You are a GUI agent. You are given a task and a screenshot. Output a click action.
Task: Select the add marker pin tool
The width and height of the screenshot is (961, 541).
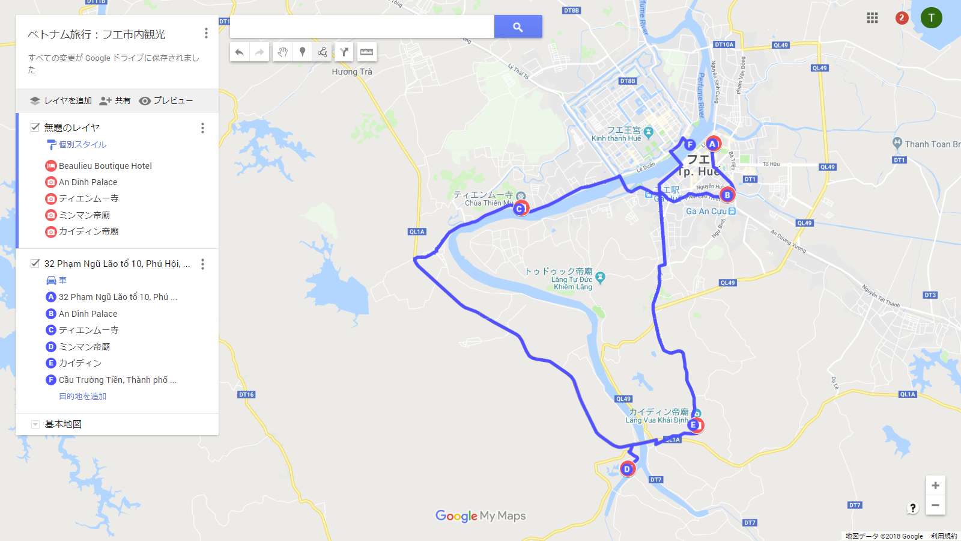[x=303, y=52]
